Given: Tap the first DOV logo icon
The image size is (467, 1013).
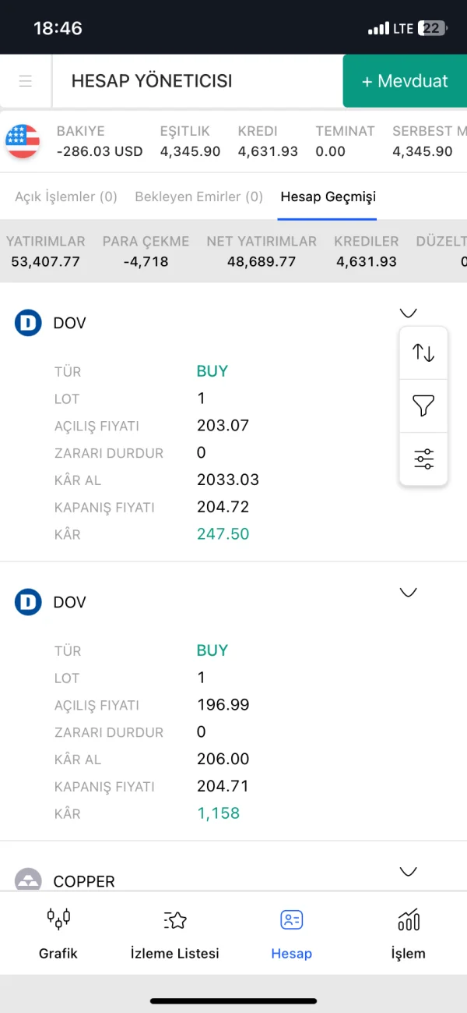Looking at the screenshot, I should click(28, 323).
